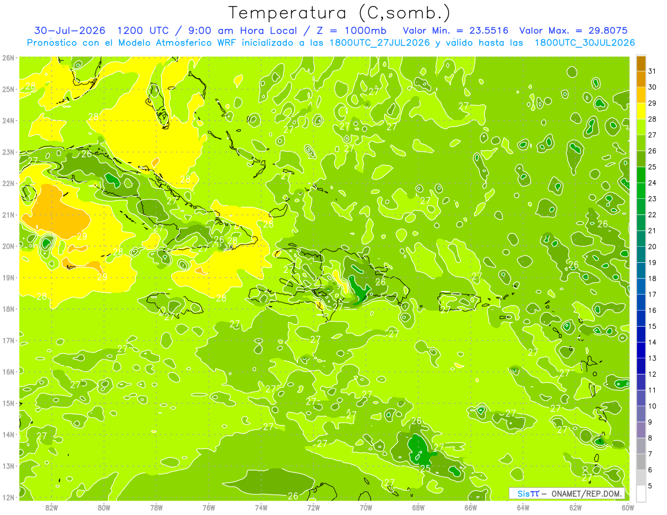The image size is (667, 515).
Task: Click the initialization time "1800UTC_27JUL2026"
Action: tap(380, 43)
